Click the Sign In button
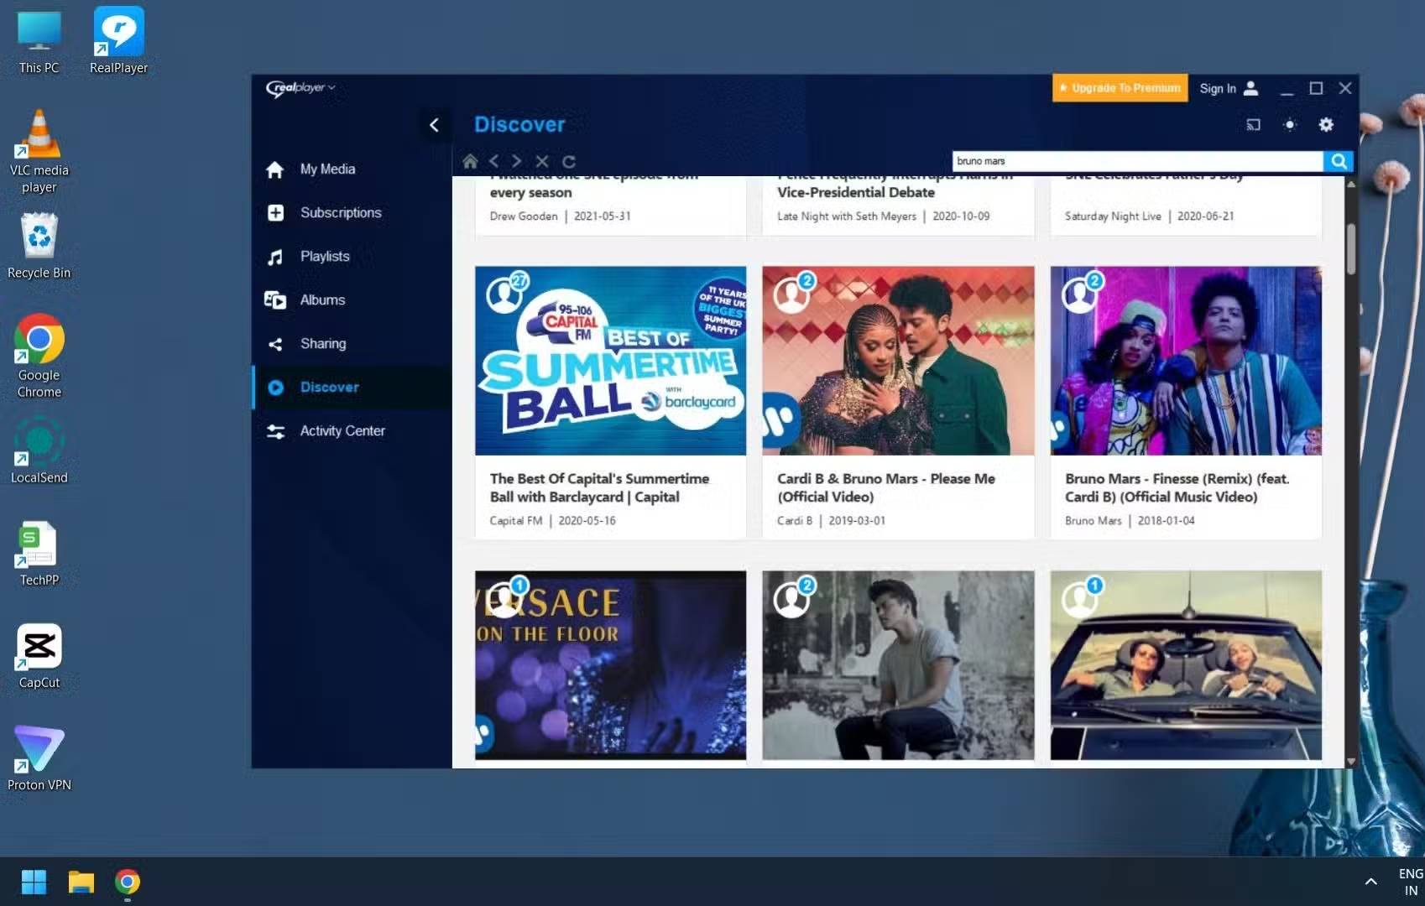 (x=1228, y=88)
